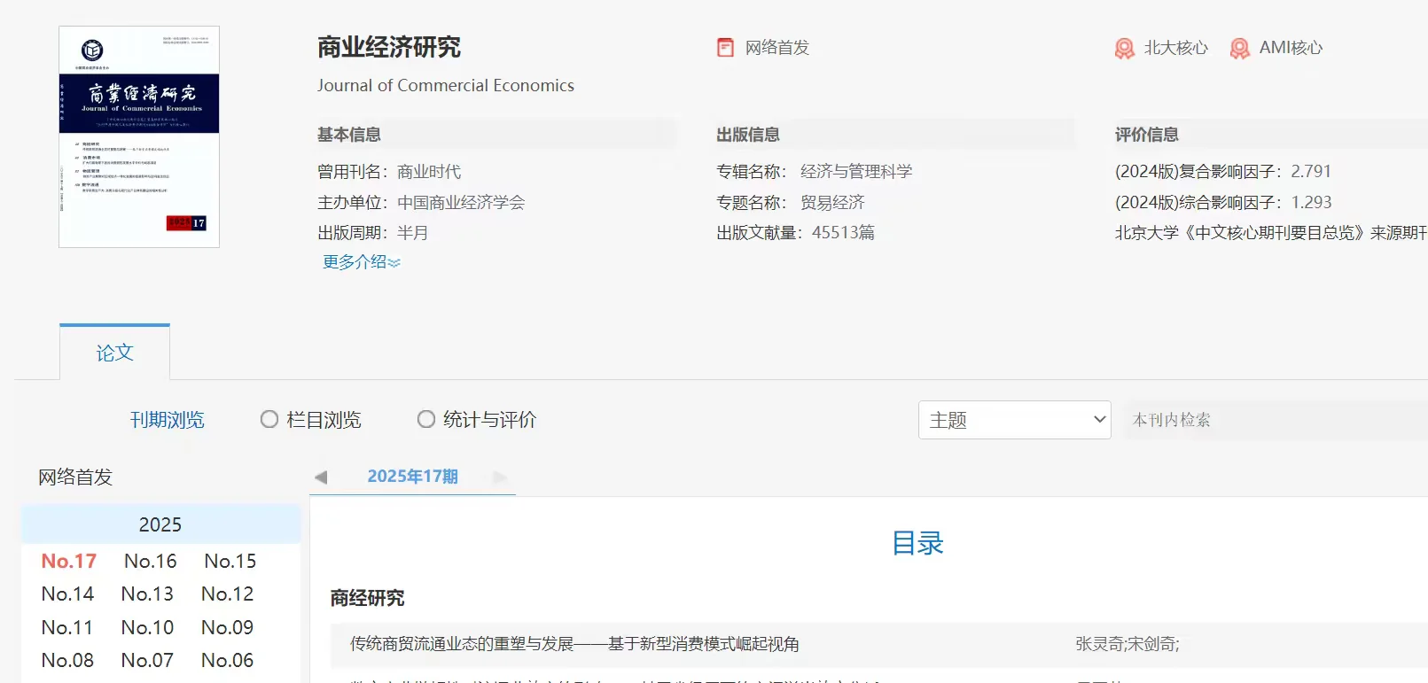Click the 北京大学《中文核心期刊要目总览》 source line
Screen dimensions: 1428x683
pos(1271,232)
